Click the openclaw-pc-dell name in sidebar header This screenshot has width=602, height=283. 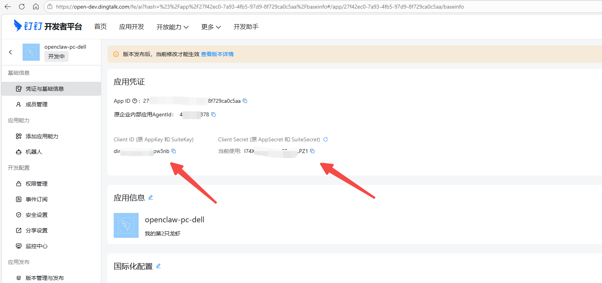coord(65,47)
